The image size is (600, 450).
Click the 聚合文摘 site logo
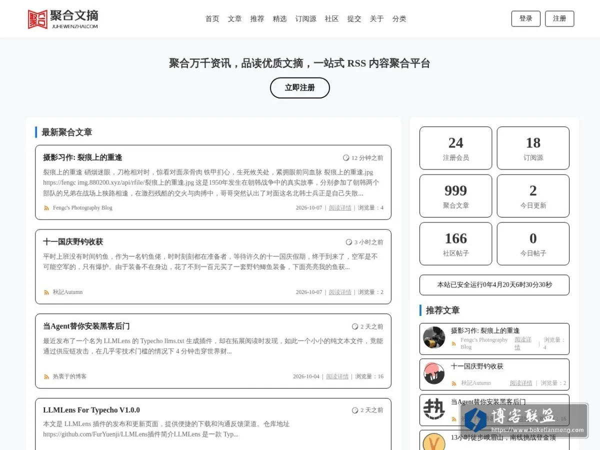tap(63, 19)
